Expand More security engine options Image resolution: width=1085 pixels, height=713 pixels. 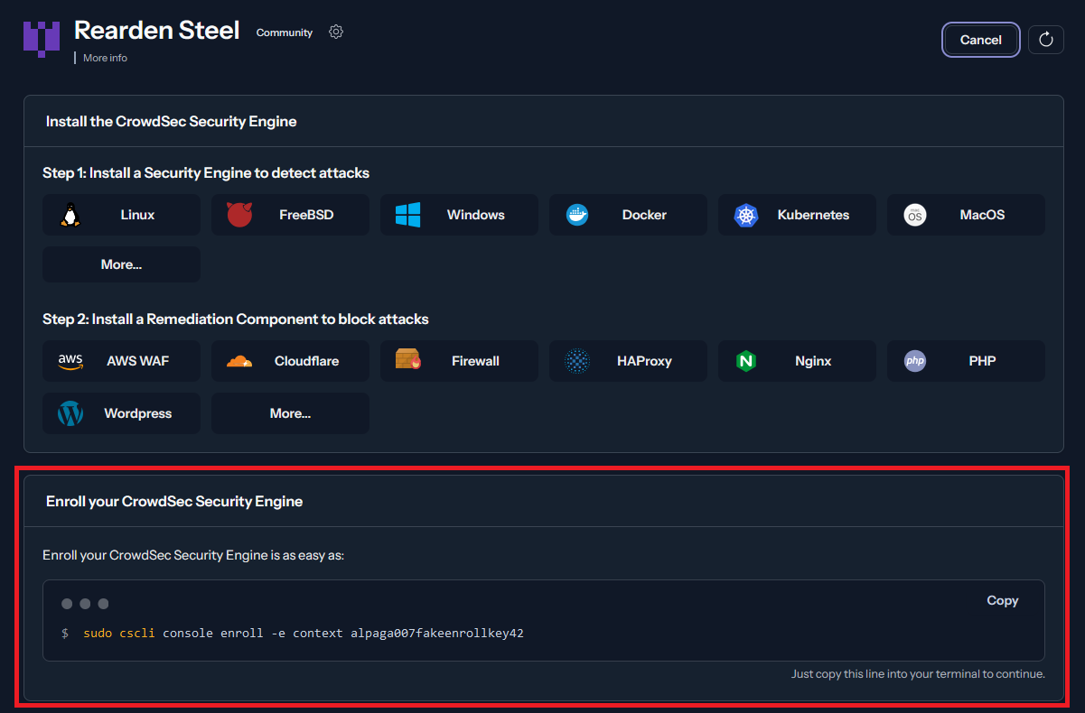(121, 264)
